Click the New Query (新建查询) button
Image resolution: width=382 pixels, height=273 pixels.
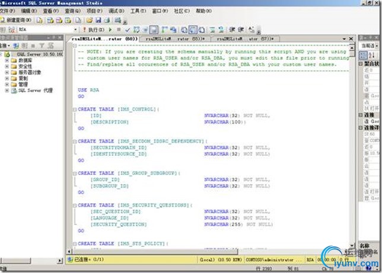pyautogui.click(x=16, y=20)
